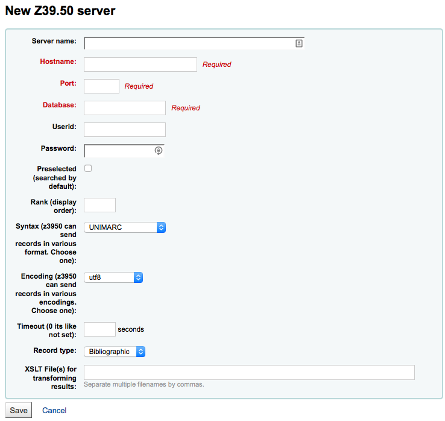Click the Hostname label

pyautogui.click(x=58, y=62)
